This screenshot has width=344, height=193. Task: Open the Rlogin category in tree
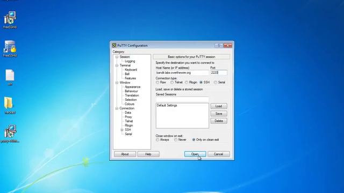[129, 125]
